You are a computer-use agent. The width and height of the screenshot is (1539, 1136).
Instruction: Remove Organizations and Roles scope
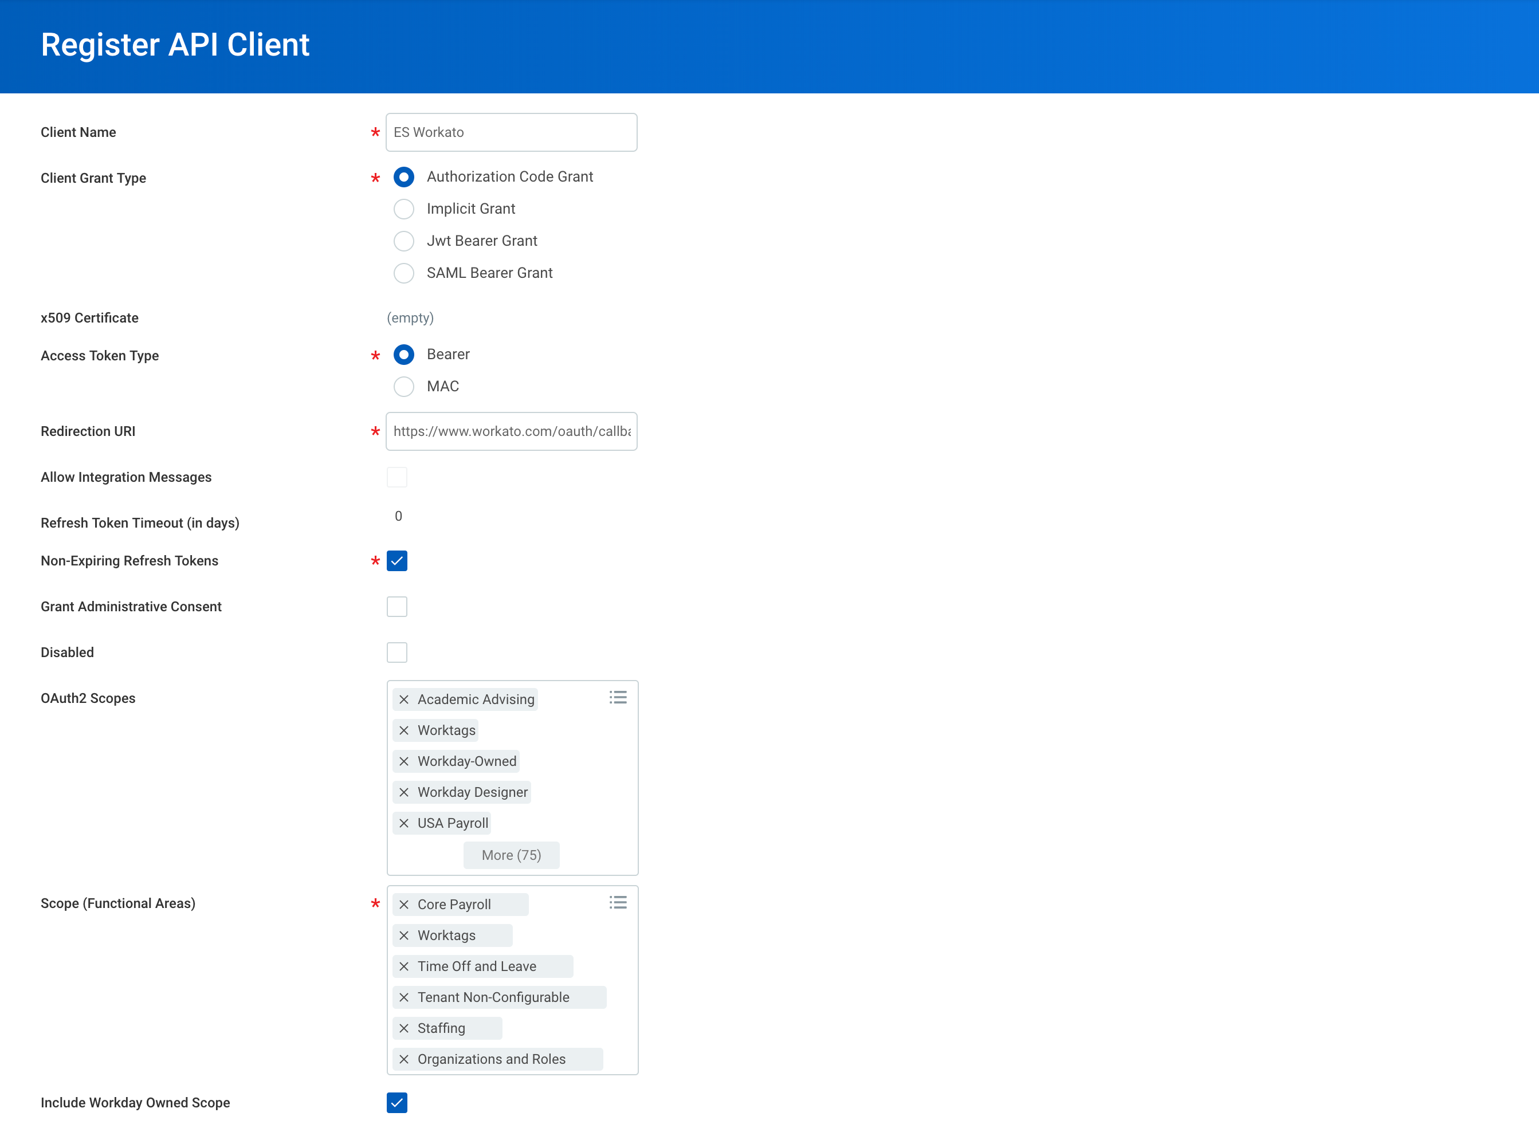[405, 1060]
